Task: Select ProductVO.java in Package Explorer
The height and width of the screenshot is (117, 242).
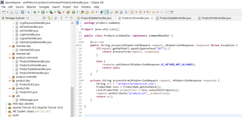Action: coord(28,92)
